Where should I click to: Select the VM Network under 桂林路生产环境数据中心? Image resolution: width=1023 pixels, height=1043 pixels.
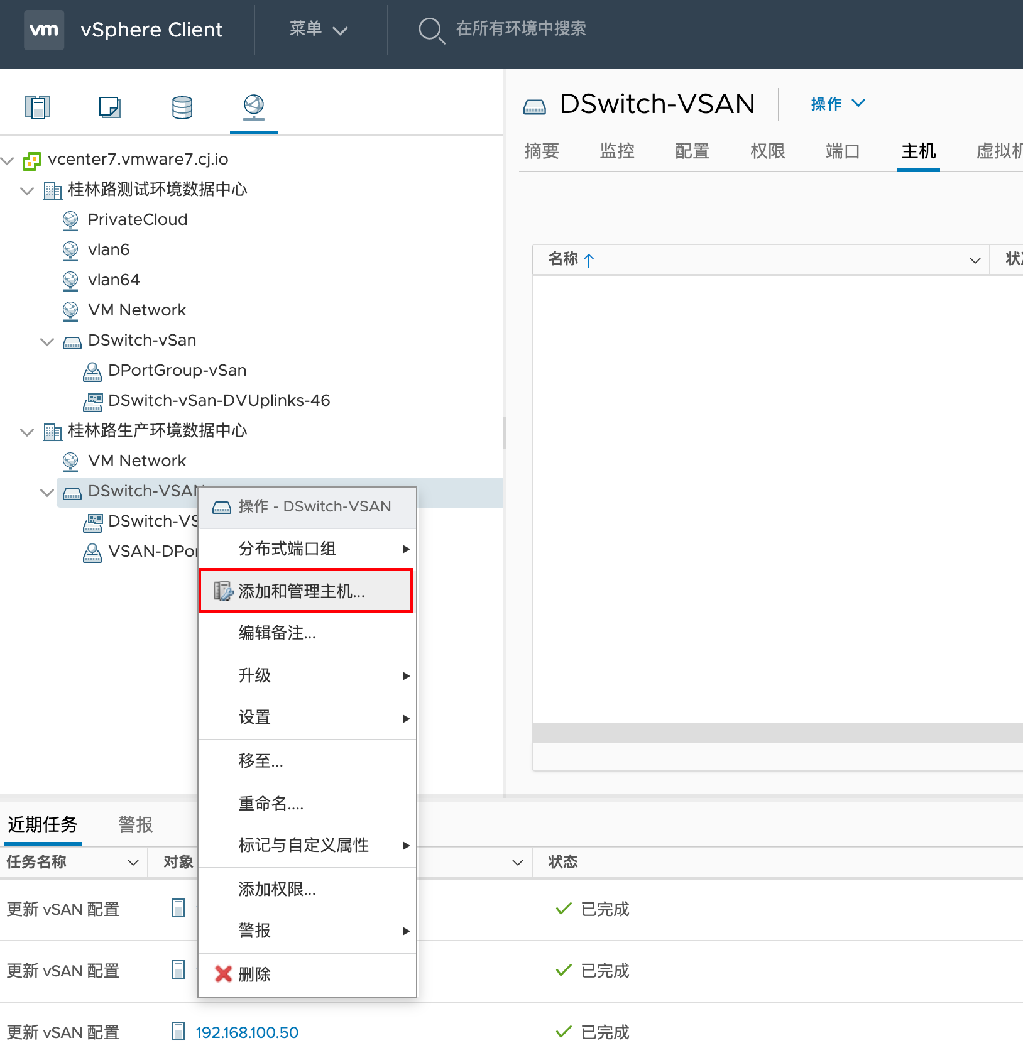(x=137, y=461)
